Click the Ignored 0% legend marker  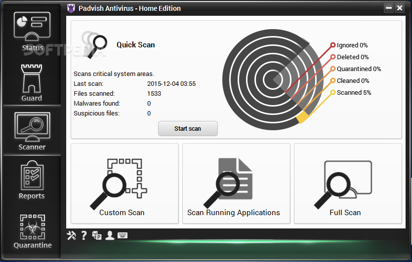[332, 45]
